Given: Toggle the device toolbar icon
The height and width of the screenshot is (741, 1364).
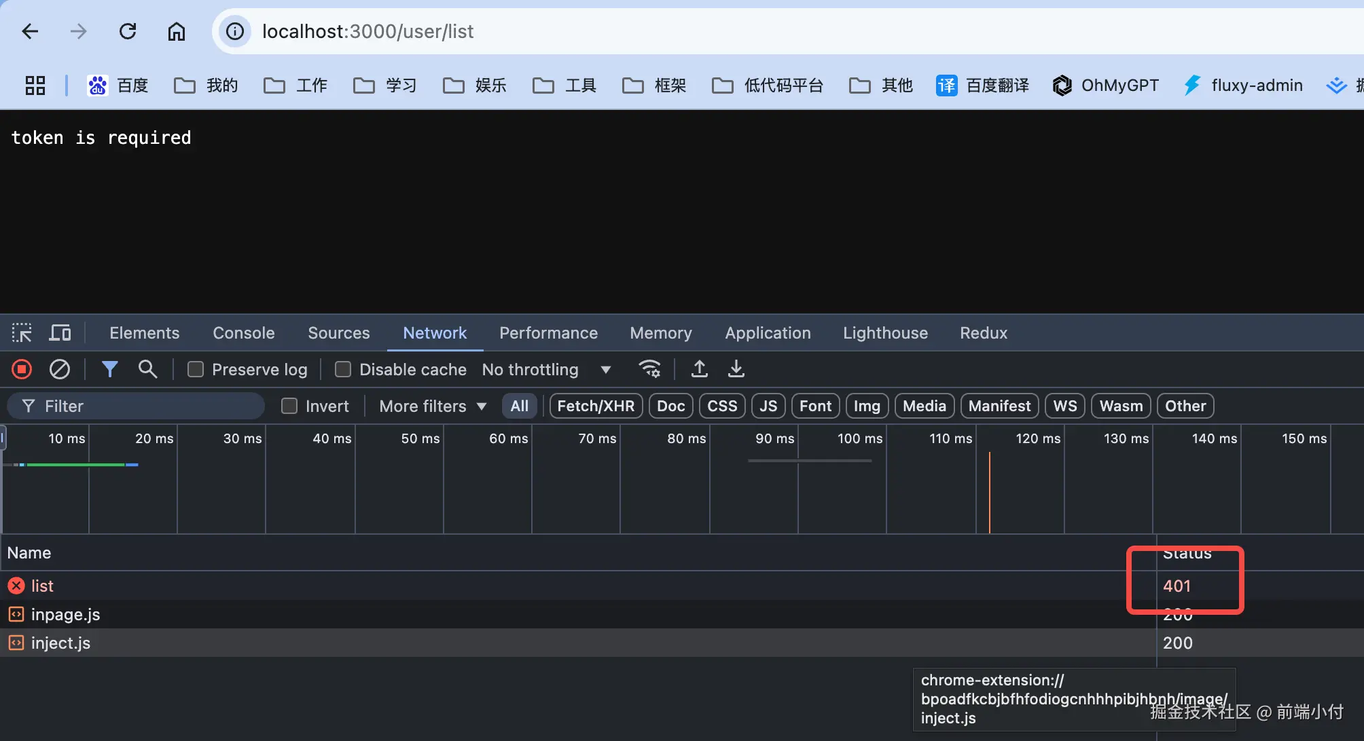Looking at the screenshot, I should point(60,333).
